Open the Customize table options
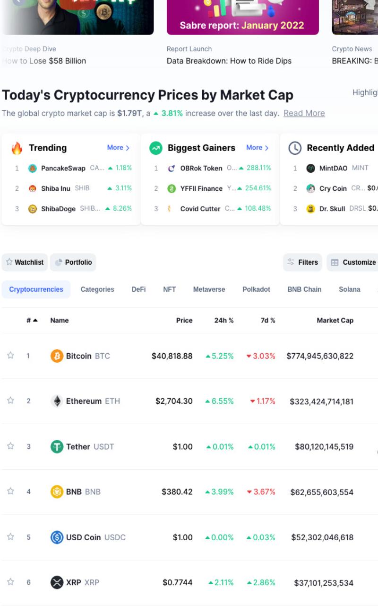Viewport: 378px width, 606px height. pos(352,262)
